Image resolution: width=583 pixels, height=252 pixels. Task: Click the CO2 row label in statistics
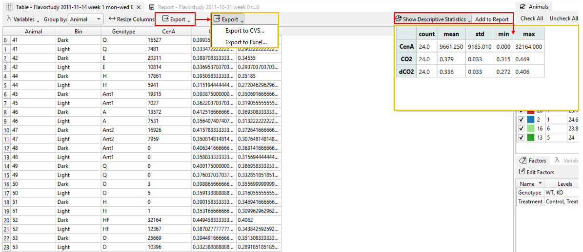click(x=407, y=59)
